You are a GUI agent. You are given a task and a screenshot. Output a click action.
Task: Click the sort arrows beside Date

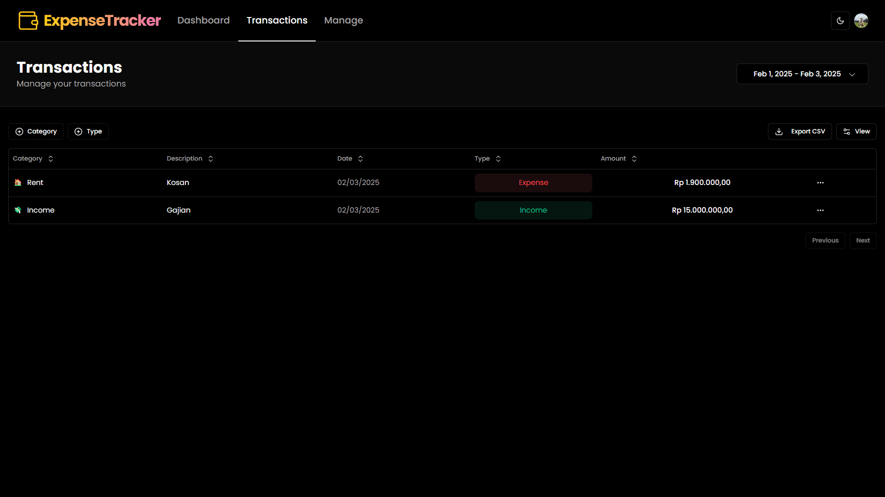(360, 159)
